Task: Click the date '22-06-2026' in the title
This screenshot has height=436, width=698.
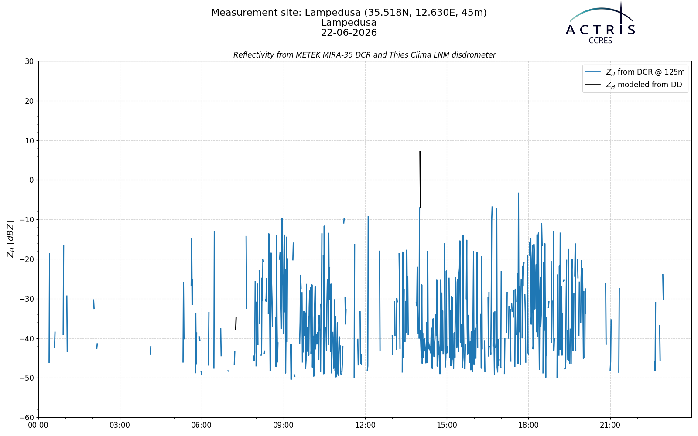Action: point(349,33)
